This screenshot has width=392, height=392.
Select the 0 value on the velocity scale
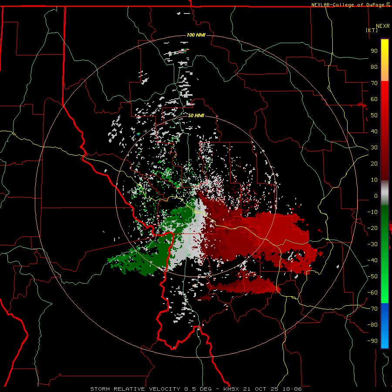376,196
